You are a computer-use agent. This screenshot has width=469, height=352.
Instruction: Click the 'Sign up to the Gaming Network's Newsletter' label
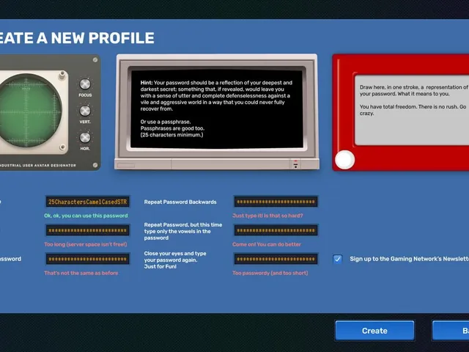(410, 259)
